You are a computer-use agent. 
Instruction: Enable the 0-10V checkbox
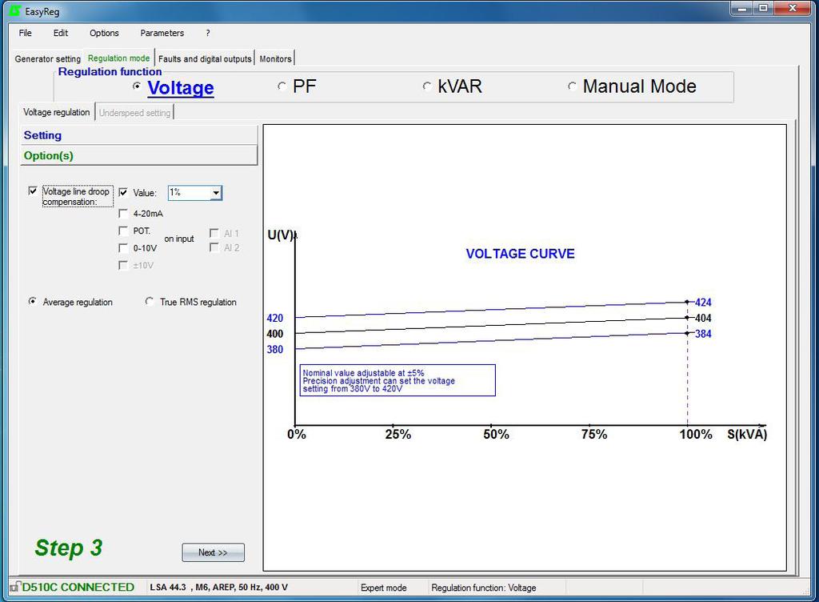tap(123, 247)
